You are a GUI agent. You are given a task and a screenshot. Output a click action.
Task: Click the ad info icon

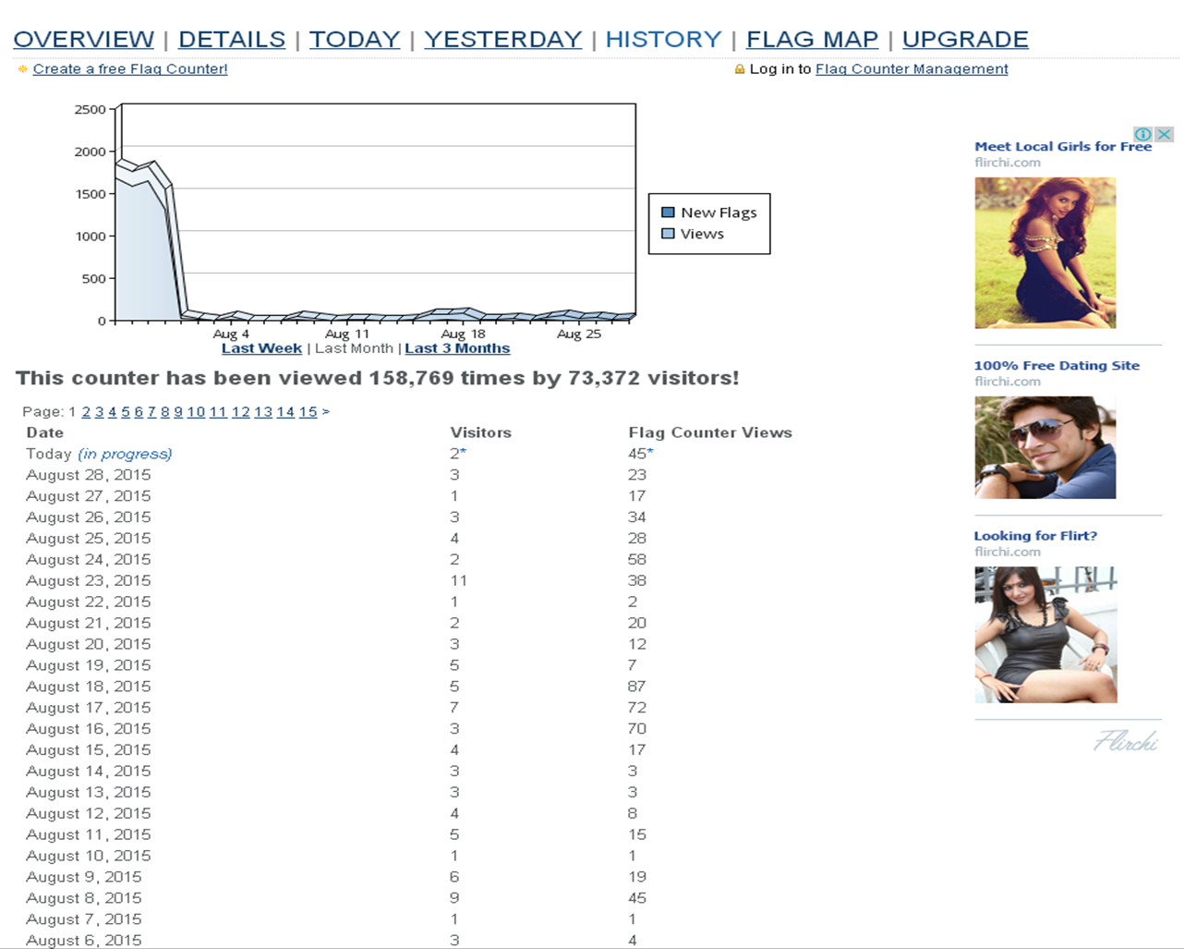pyautogui.click(x=1142, y=134)
